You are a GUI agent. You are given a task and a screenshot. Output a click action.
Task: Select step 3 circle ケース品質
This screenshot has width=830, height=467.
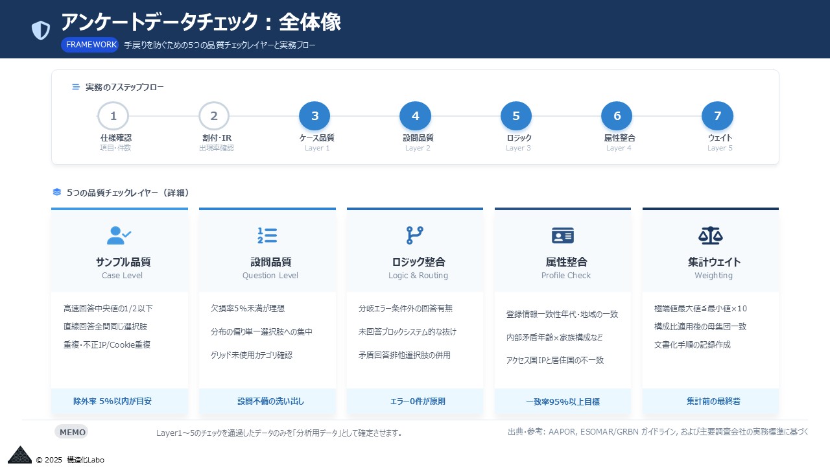click(x=314, y=116)
